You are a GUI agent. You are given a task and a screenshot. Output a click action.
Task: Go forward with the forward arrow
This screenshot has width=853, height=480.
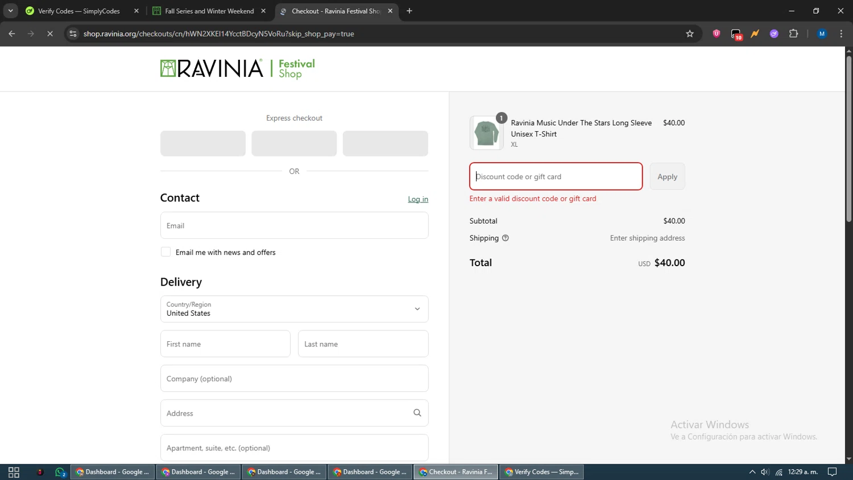(x=31, y=34)
